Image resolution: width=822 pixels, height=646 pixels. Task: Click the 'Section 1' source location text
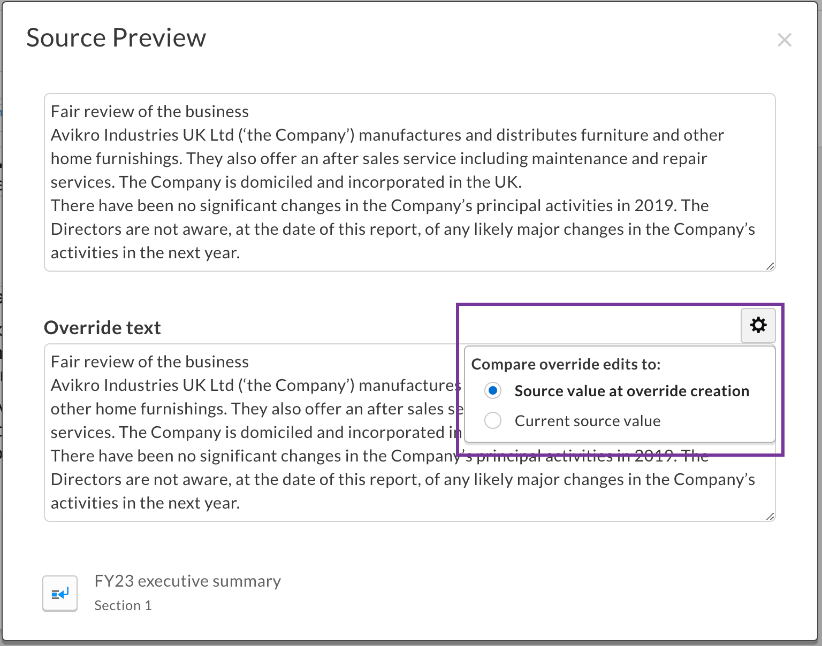pos(123,605)
